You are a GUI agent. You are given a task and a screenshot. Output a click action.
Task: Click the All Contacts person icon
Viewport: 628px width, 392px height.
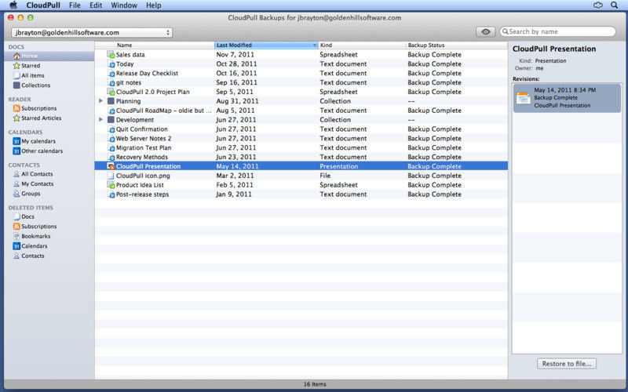(16, 174)
